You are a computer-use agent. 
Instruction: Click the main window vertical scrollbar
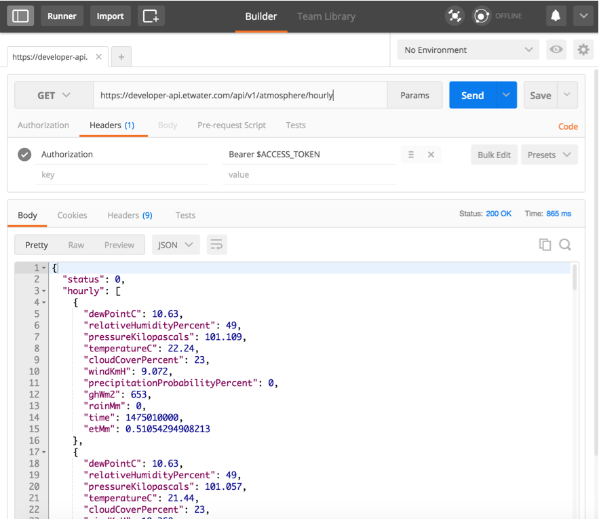tap(596, 262)
